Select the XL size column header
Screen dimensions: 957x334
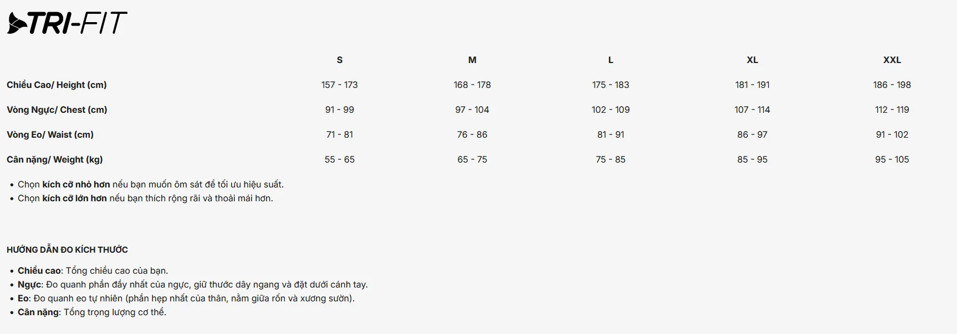point(752,60)
